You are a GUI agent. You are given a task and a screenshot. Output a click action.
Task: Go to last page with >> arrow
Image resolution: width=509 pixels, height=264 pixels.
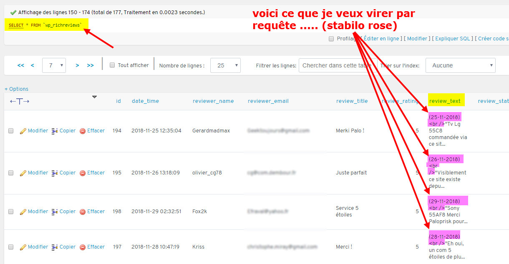[x=90, y=65]
